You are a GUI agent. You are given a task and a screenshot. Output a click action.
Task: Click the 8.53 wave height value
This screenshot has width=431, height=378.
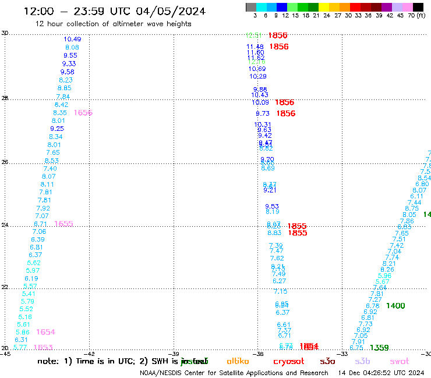click(52, 161)
